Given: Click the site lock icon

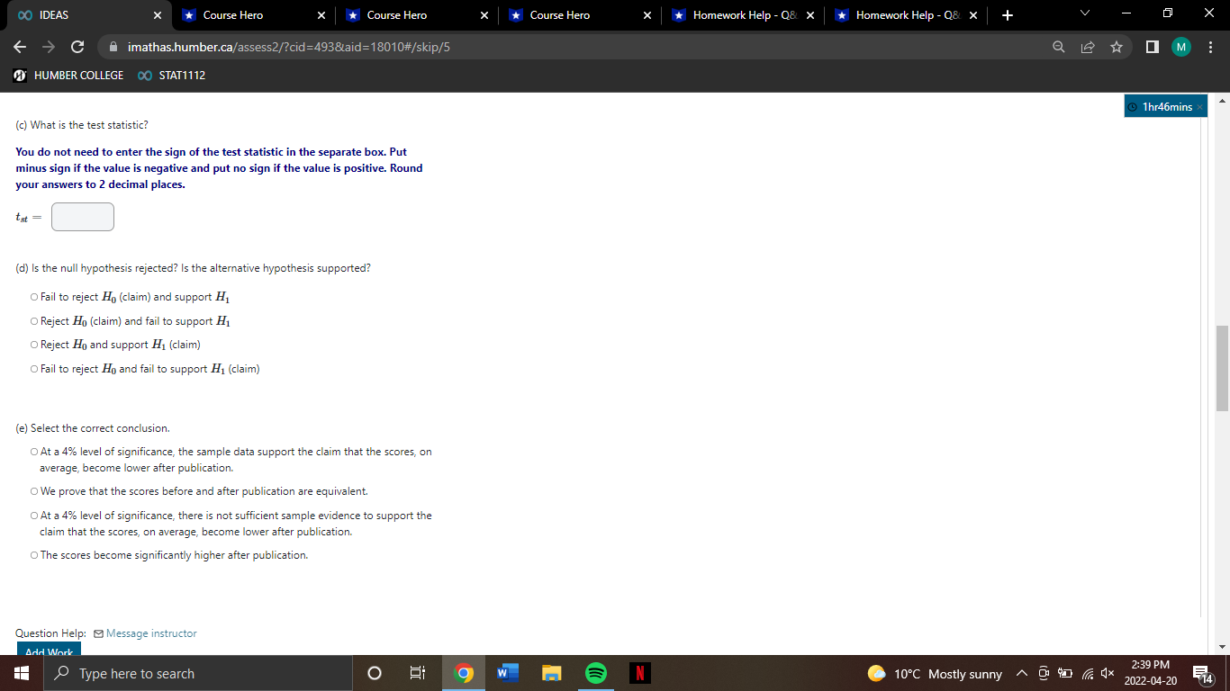Looking at the screenshot, I should (113, 47).
